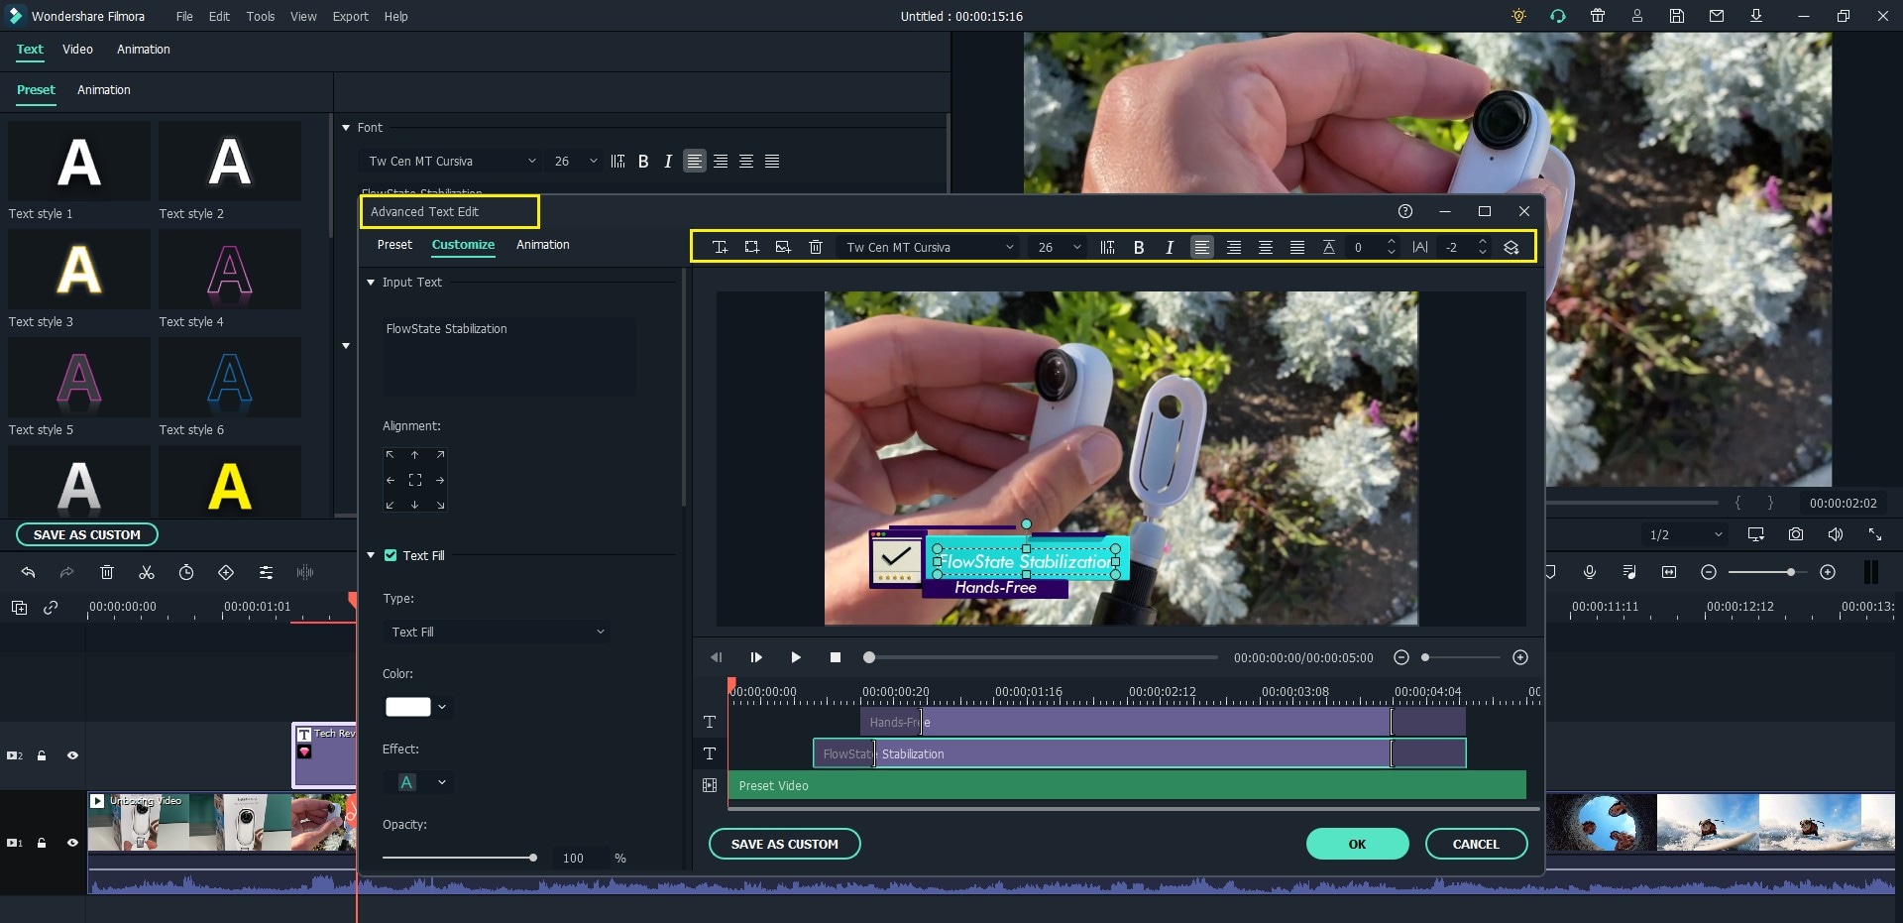Zoom to fit the main timeline
The height and width of the screenshot is (923, 1903).
(1669, 572)
